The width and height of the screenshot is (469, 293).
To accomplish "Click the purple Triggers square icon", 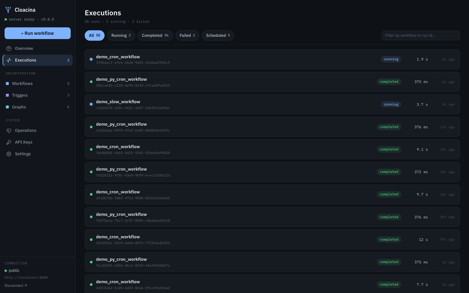I will pyautogui.click(x=7, y=95).
